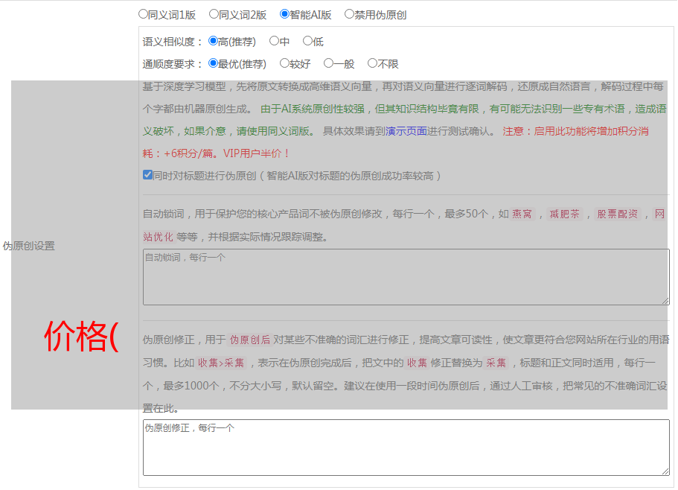Focus the 伪原创修正 text area
Viewport: 678px width, 490px height.
(x=406, y=447)
